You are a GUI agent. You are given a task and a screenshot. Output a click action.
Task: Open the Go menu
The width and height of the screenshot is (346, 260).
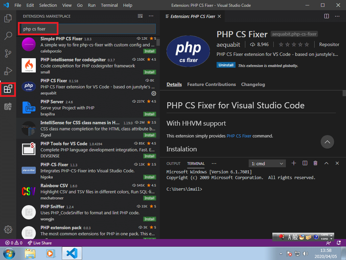80,5
